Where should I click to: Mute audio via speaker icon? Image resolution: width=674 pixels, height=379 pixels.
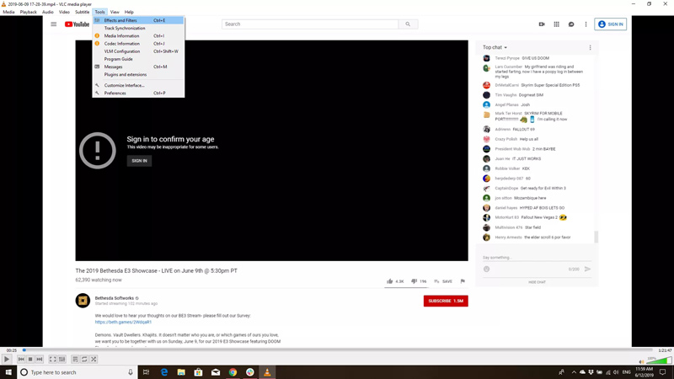(x=641, y=361)
